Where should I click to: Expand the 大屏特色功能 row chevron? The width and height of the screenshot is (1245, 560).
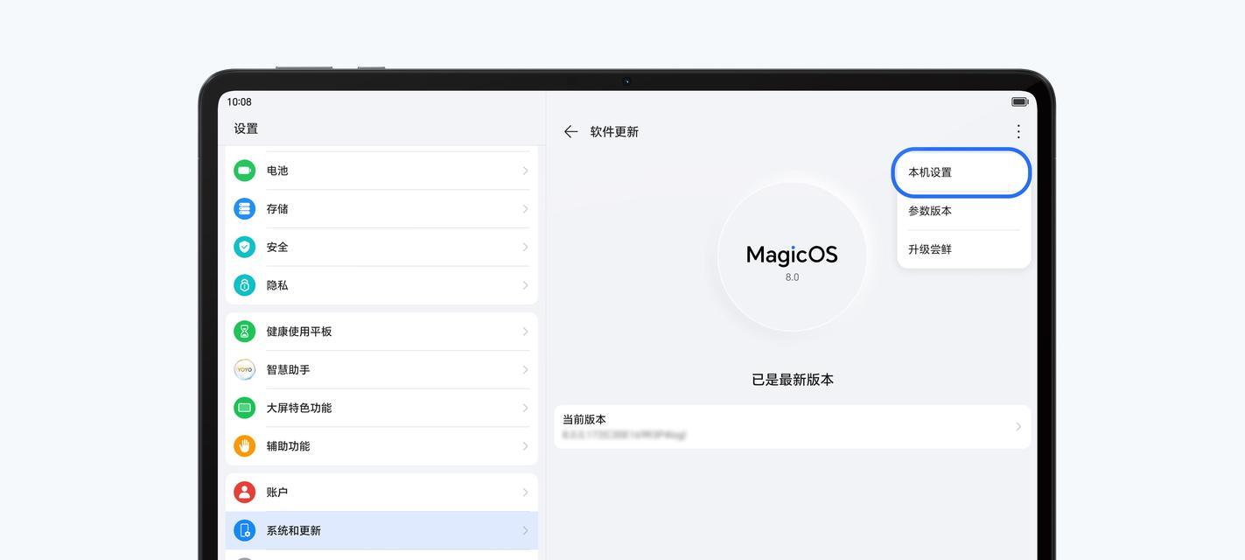pyautogui.click(x=525, y=408)
